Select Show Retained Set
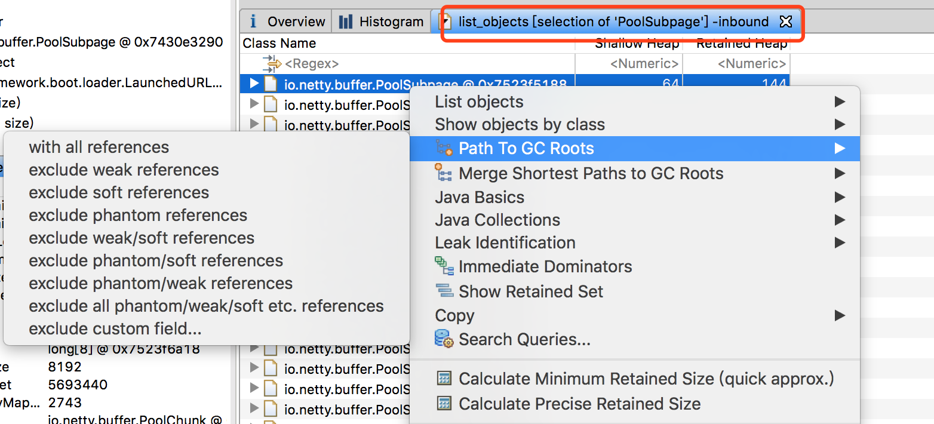 pyautogui.click(x=635, y=291)
